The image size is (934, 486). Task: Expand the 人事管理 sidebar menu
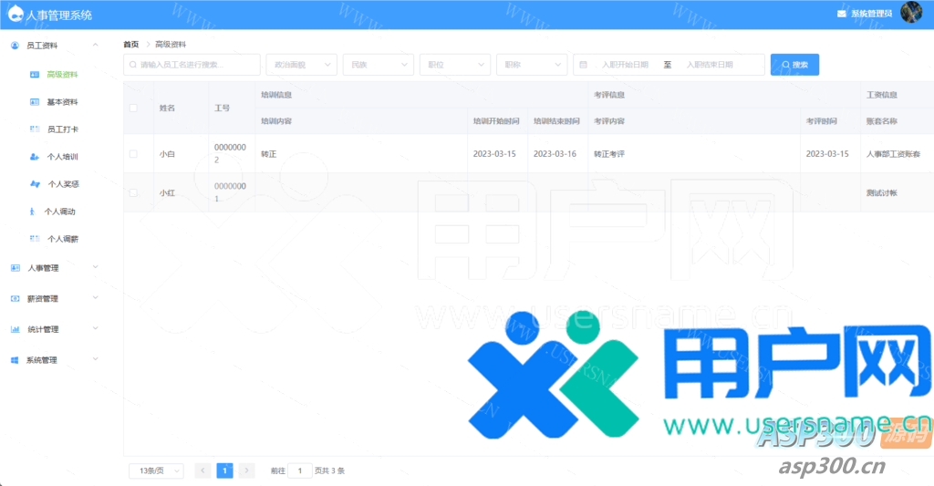pos(53,268)
